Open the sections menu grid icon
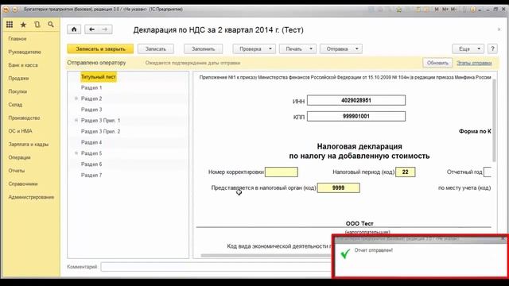 [x=10, y=25]
